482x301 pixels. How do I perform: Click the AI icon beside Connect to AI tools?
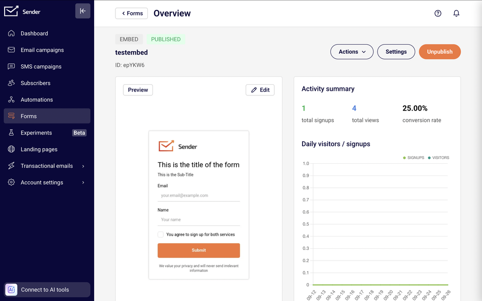tap(11, 290)
